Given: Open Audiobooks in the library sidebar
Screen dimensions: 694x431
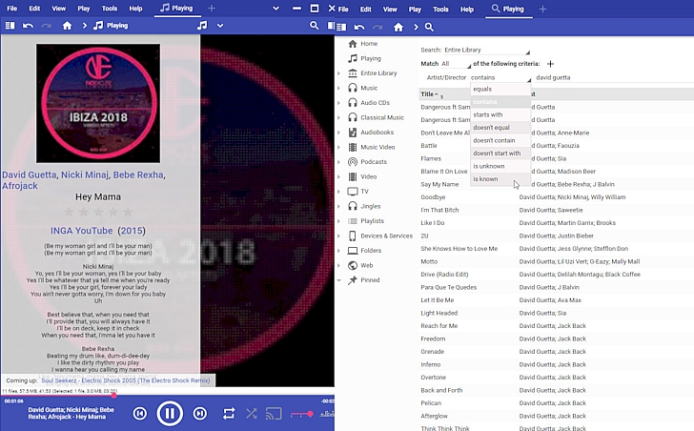Looking at the screenshot, I should point(376,132).
